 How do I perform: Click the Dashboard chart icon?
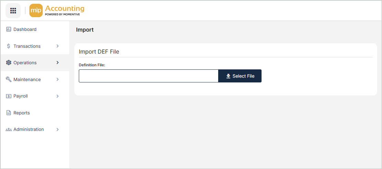tap(9, 30)
